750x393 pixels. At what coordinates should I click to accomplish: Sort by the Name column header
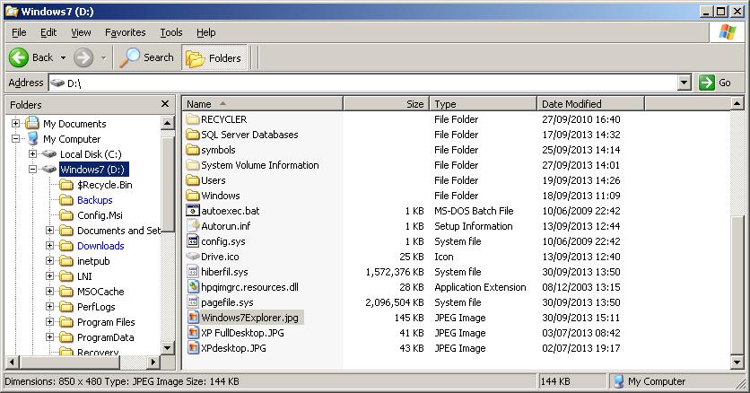click(x=263, y=104)
